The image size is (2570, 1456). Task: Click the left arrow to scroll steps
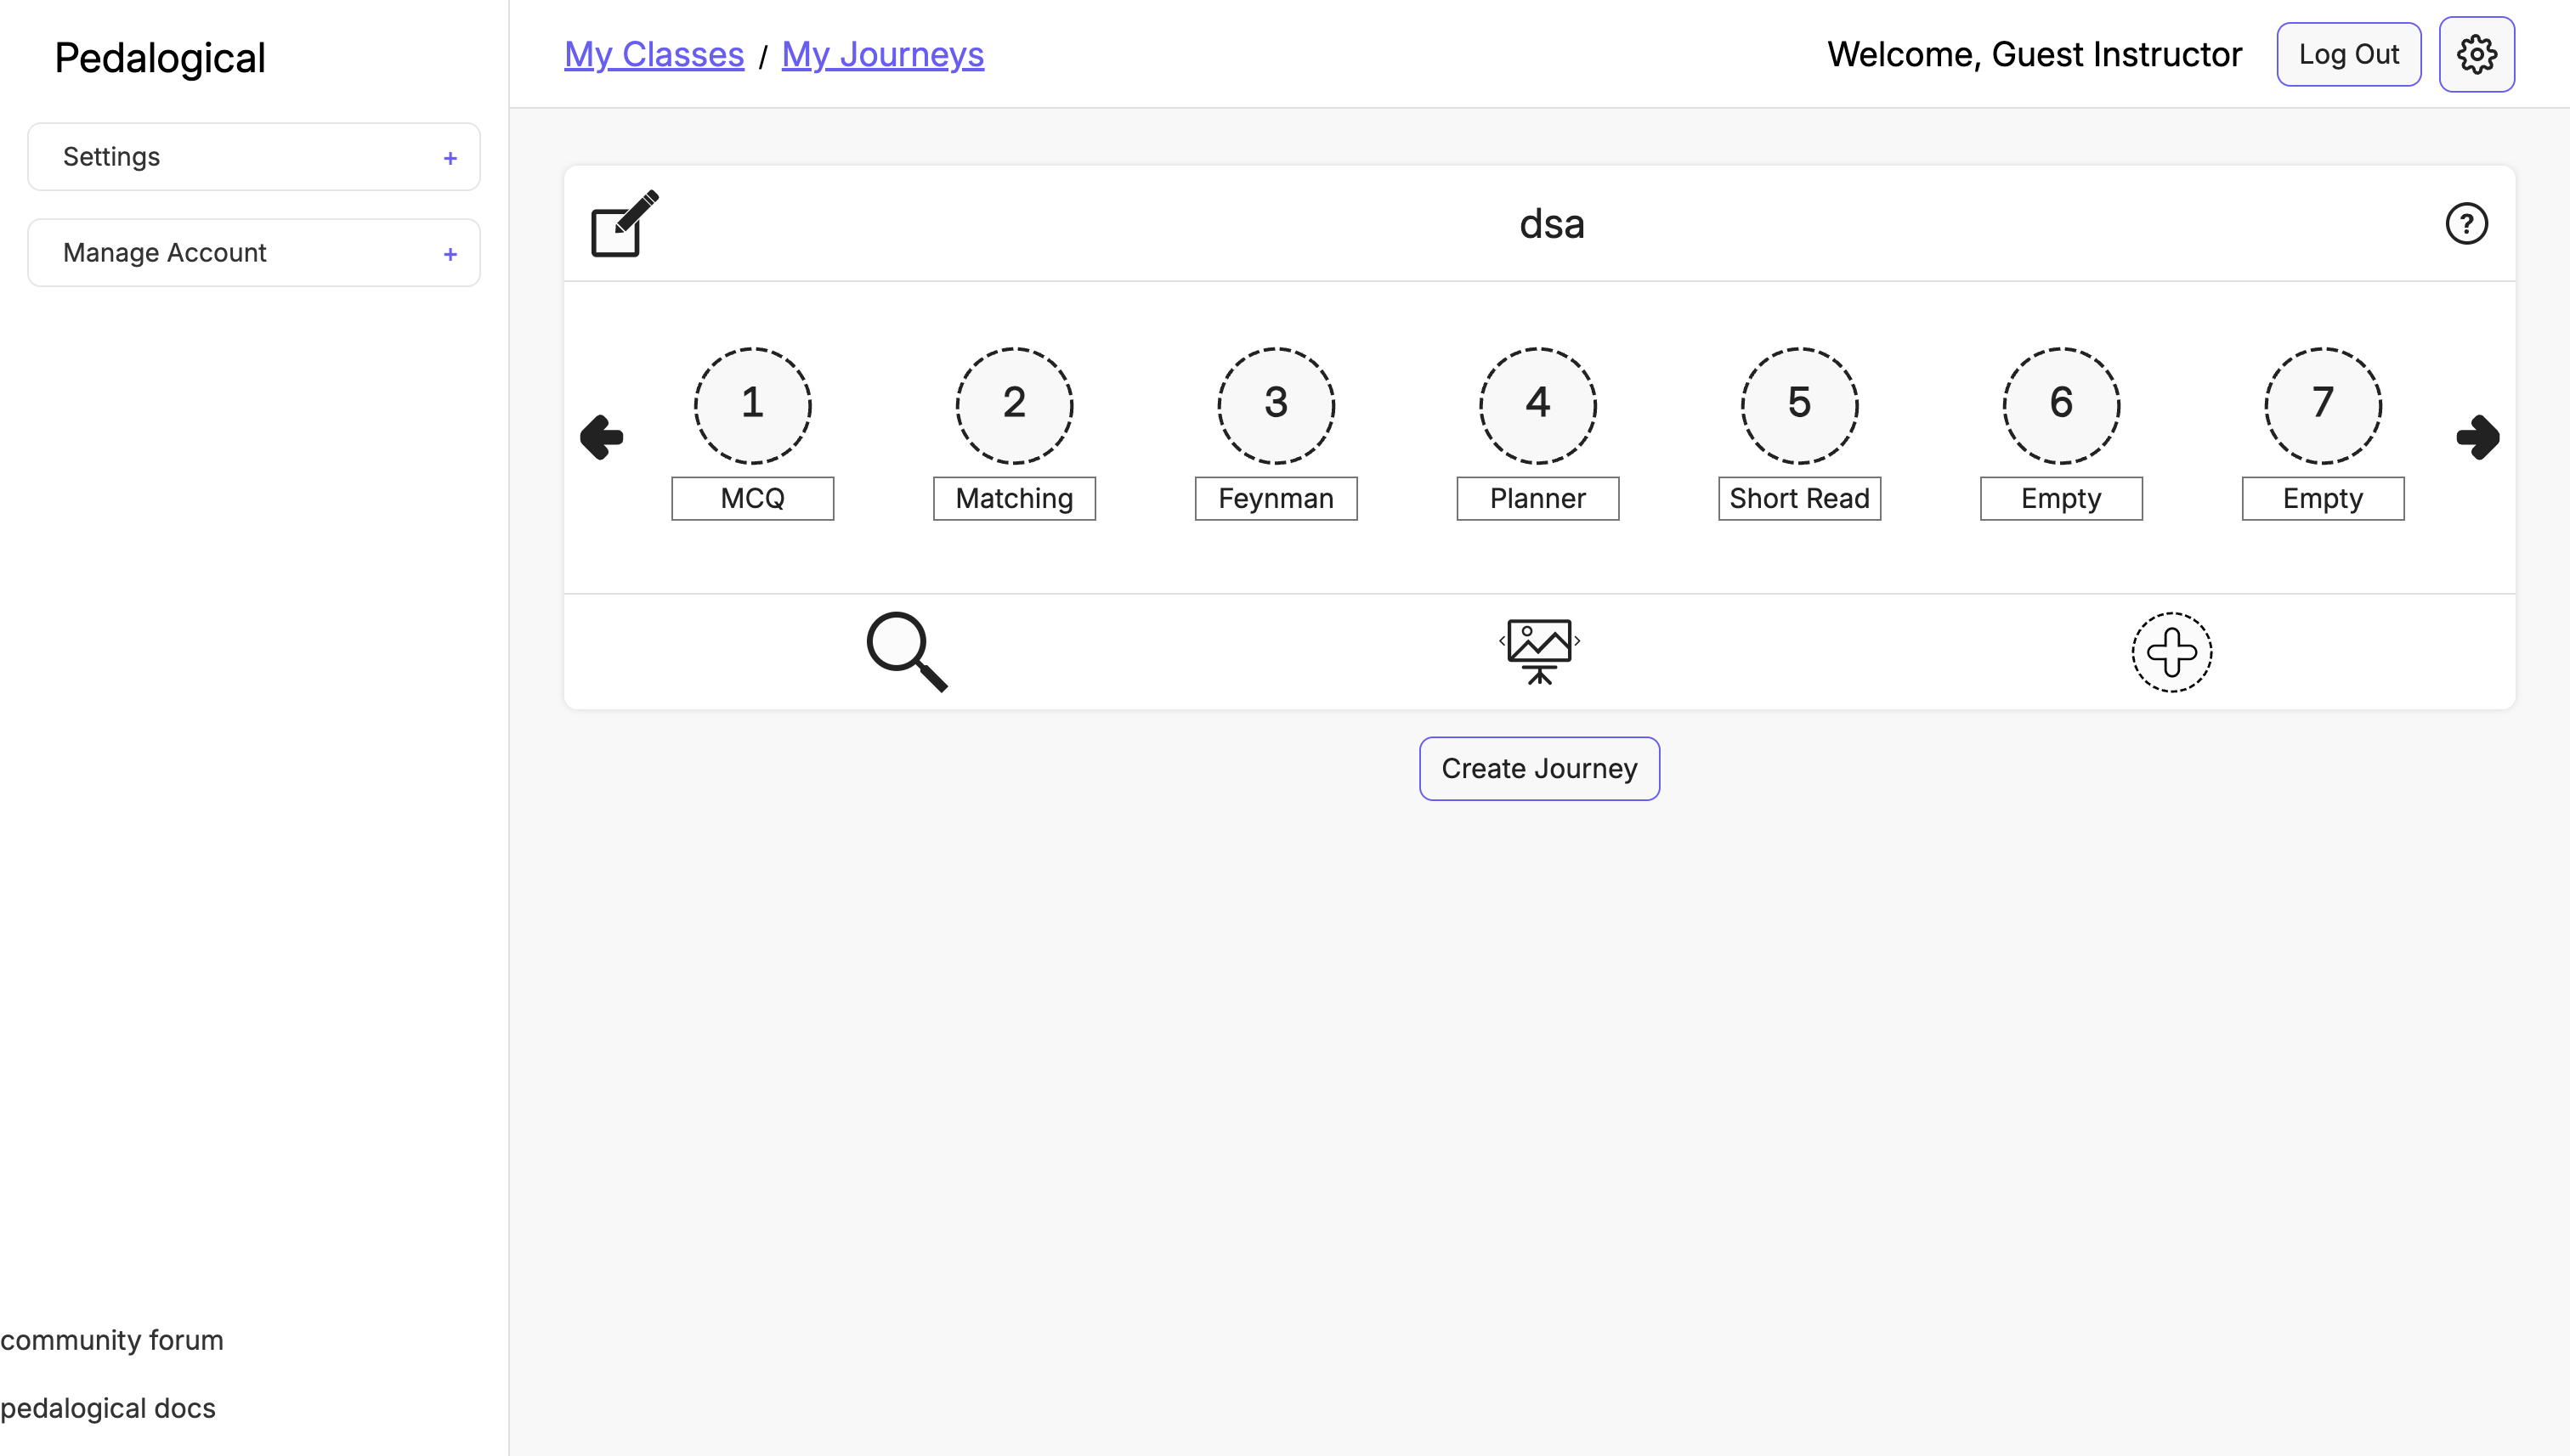[603, 437]
